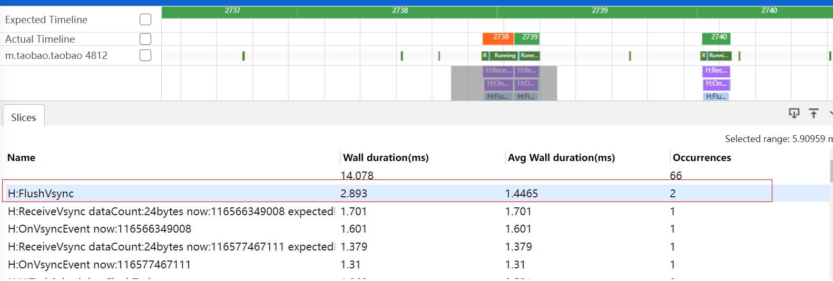The height and width of the screenshot is (281, 833).
Task: Click the Avg Wall duration(ms) column header
Action: click(561, 157)
